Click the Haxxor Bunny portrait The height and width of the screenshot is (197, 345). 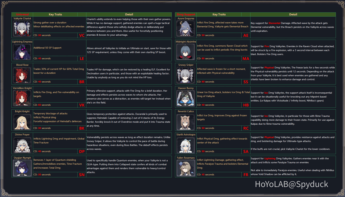click(x=186, y=98)
